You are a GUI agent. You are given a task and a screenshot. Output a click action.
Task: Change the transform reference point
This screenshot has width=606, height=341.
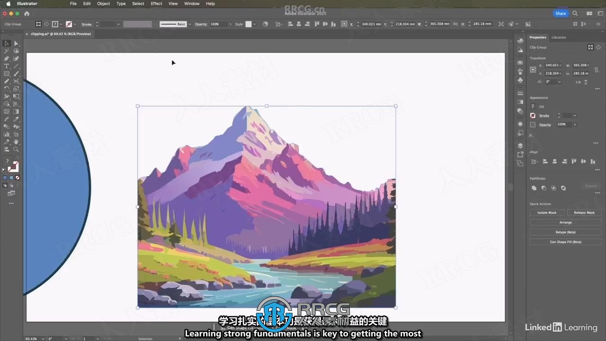[533, 69]
